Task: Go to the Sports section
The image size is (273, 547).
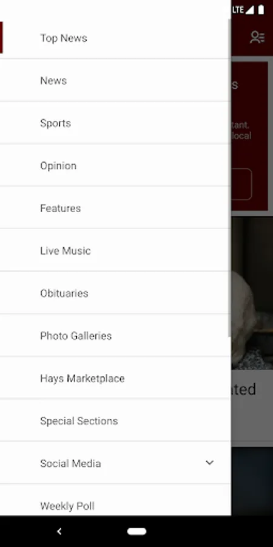Action: (x=115, y=123)
